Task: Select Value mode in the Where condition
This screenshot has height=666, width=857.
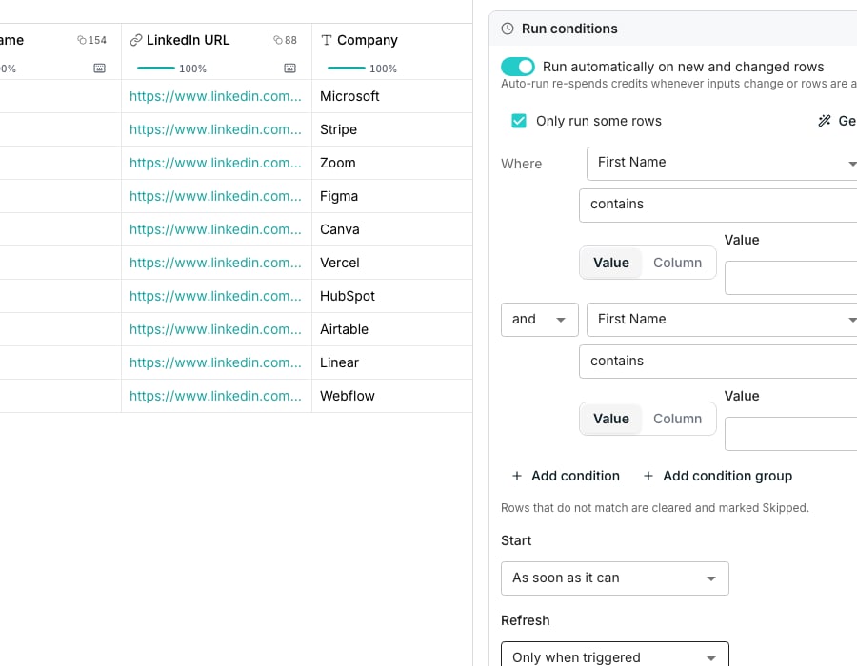Action: (611, 263)
